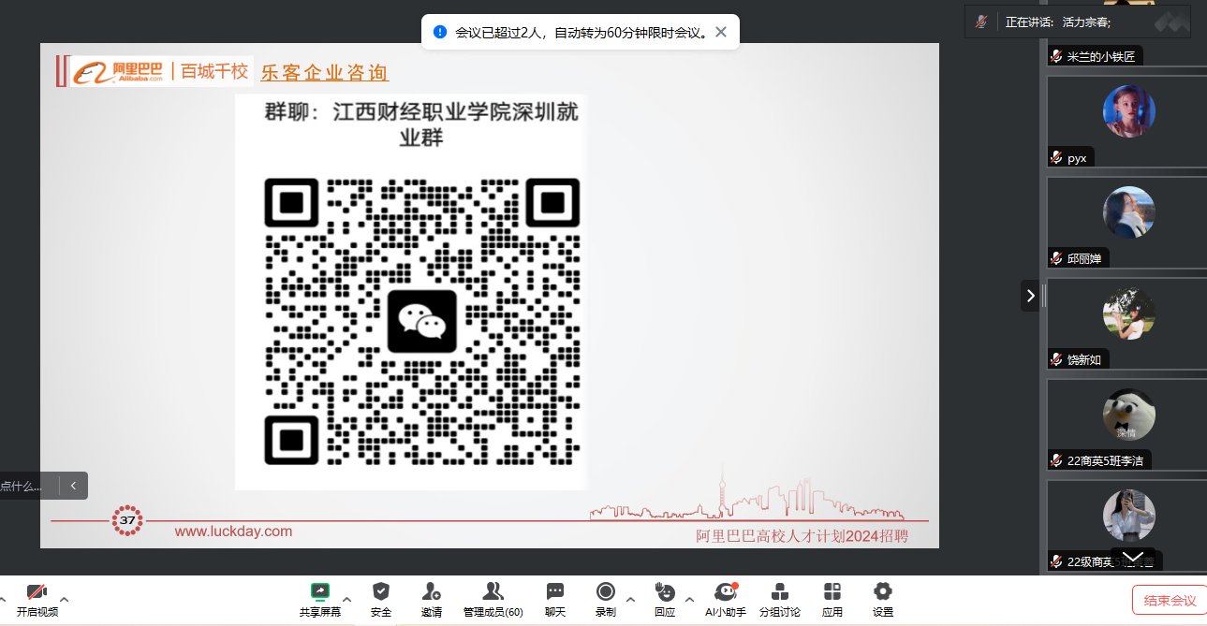Image resolution: width=1207 pixels, height=626 pixels.
Task: Open the 应用 apps menu
Action: 832,597
